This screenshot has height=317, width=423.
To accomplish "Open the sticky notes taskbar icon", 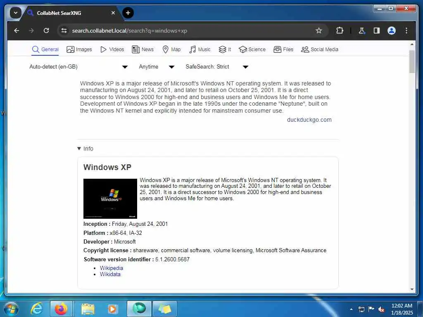I will [165, 309].
